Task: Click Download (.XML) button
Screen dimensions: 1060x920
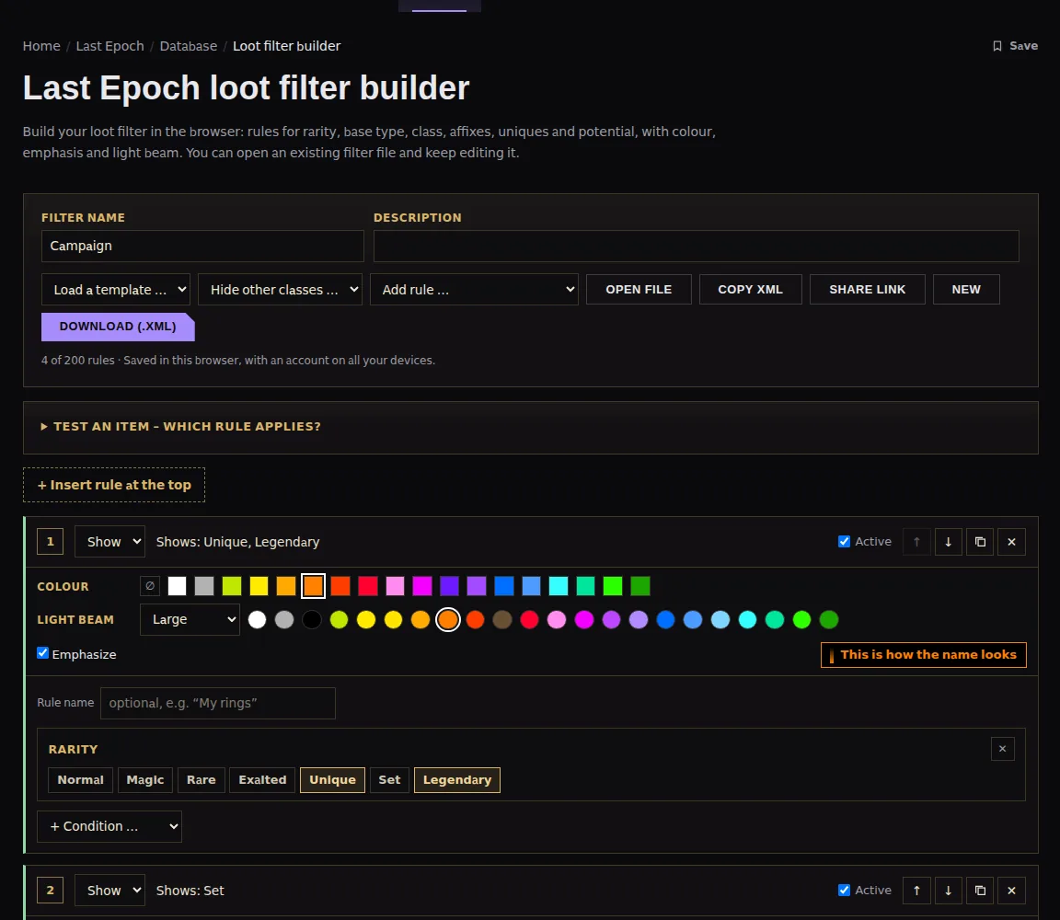Action: pos(118,327)
